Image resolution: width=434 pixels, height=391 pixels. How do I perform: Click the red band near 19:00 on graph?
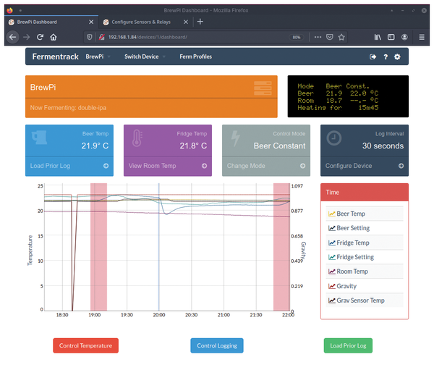click(x=98, y=247)
